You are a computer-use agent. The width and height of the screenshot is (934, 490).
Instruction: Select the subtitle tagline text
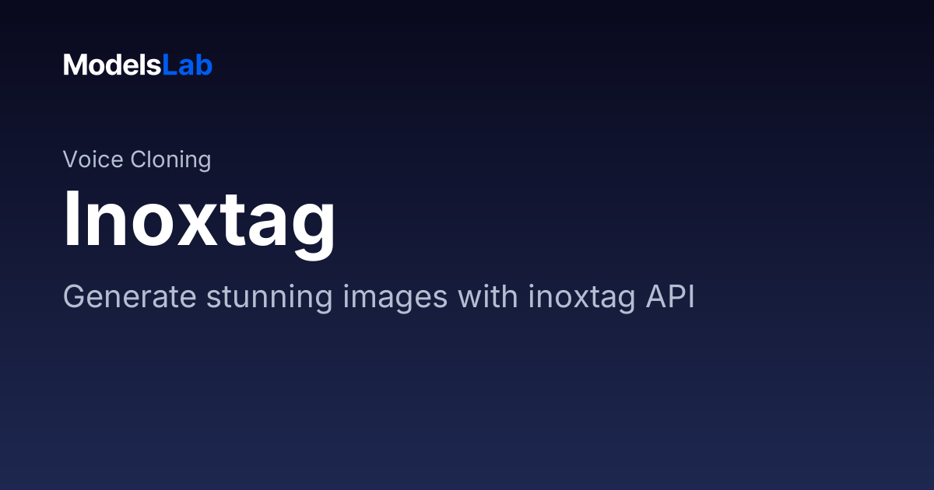tap(378, 298)
